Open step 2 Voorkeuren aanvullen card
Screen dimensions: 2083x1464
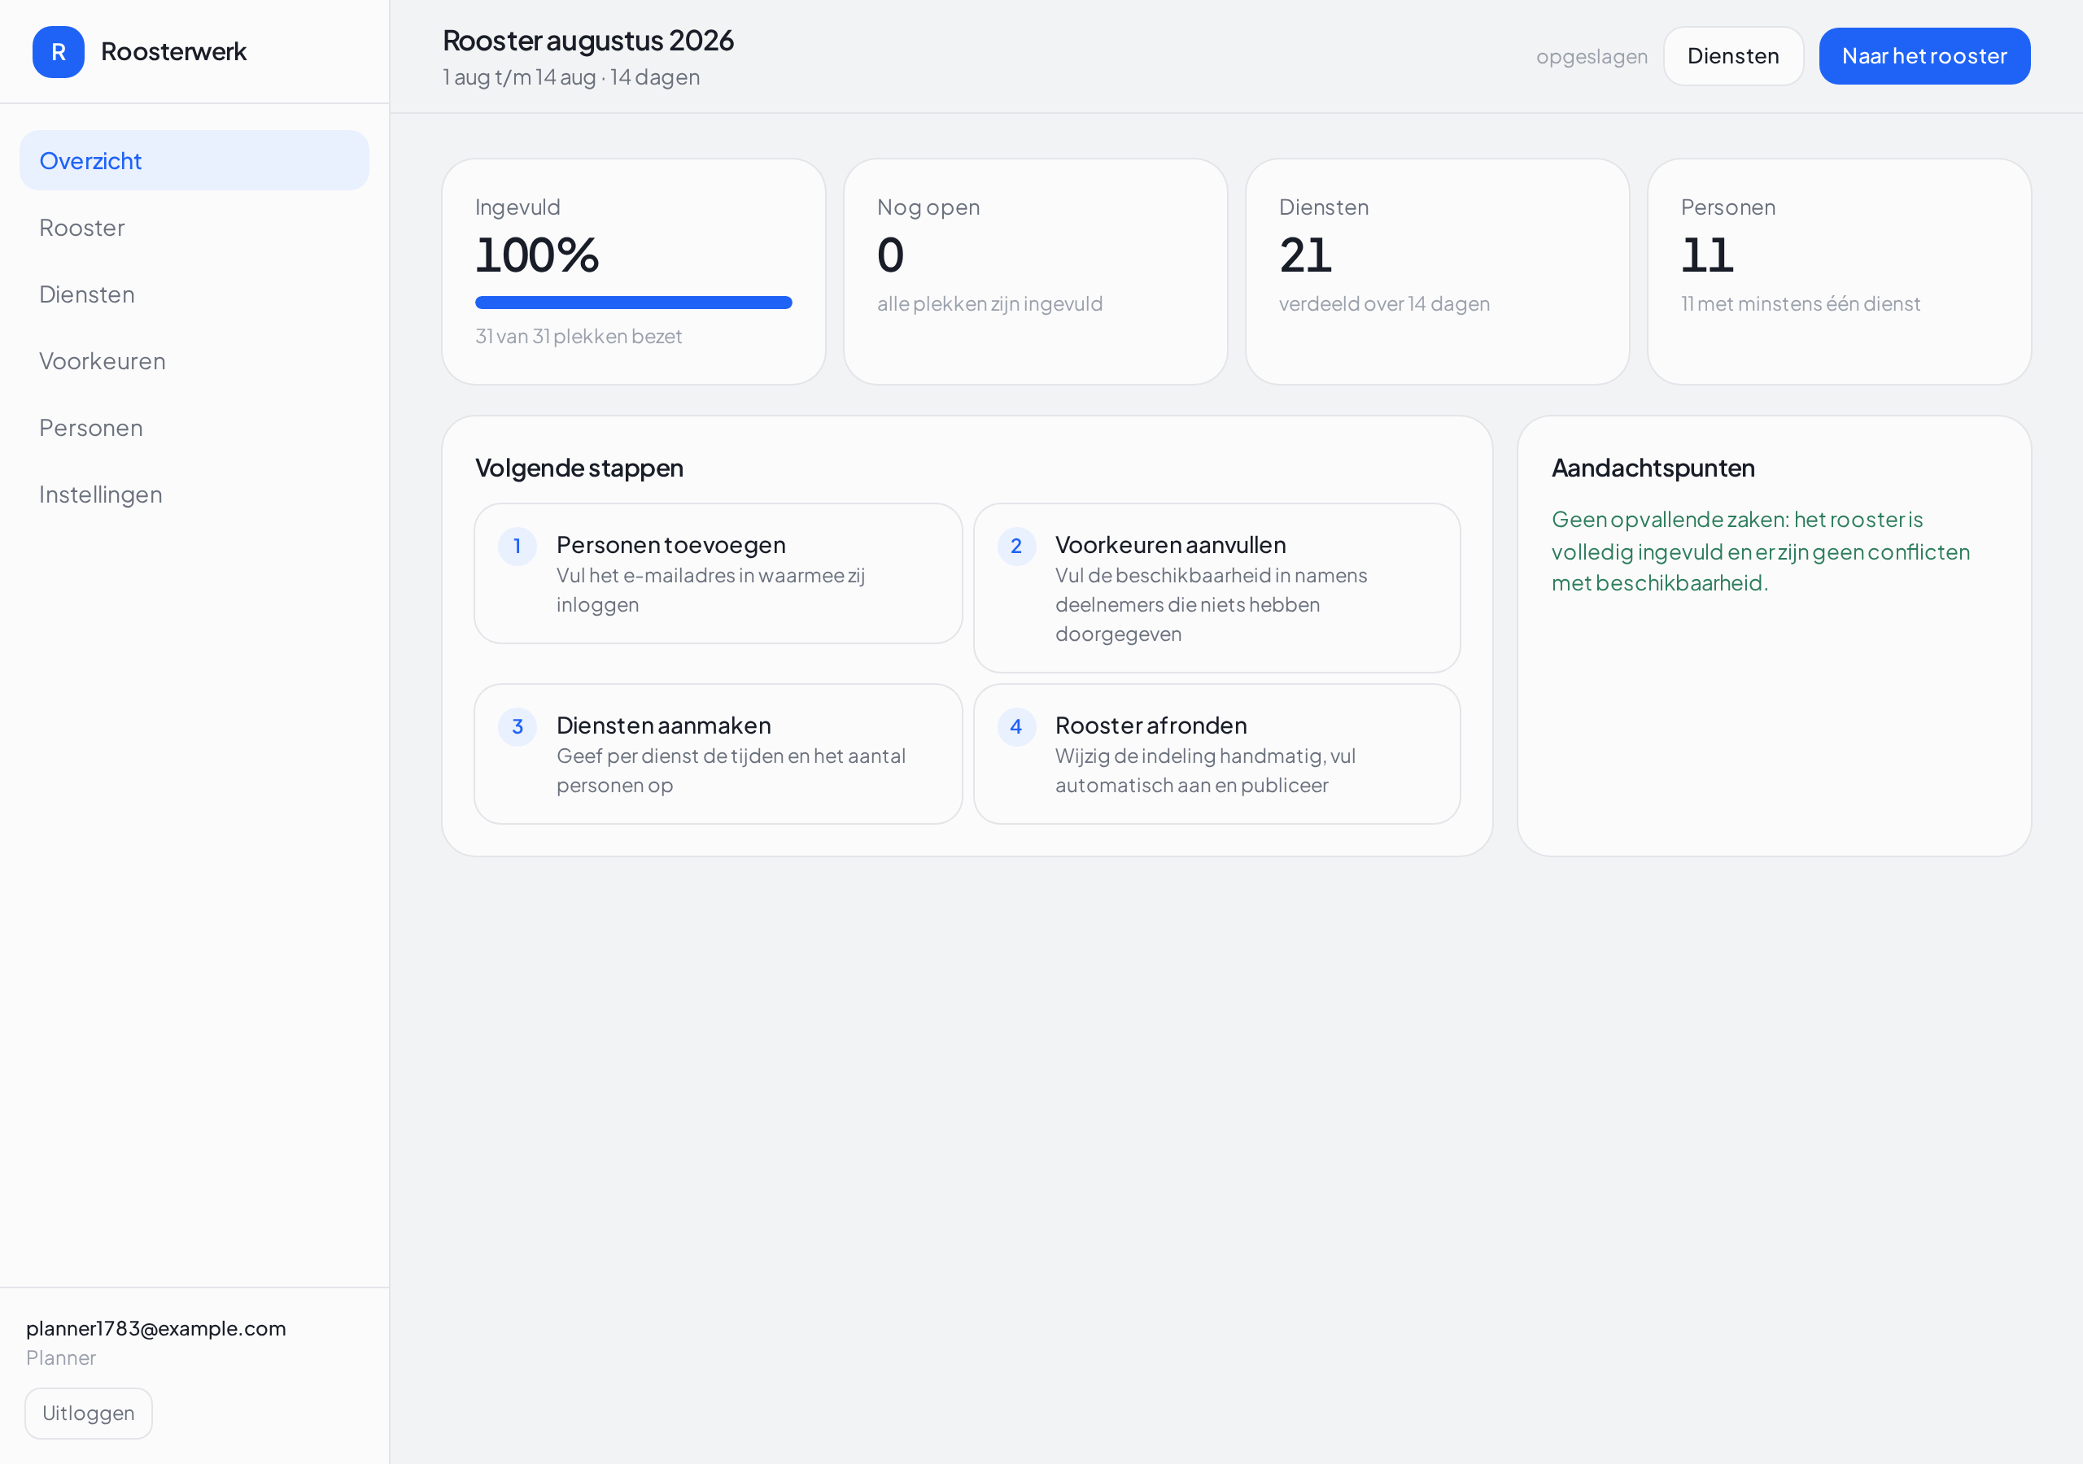(1216, 588)
